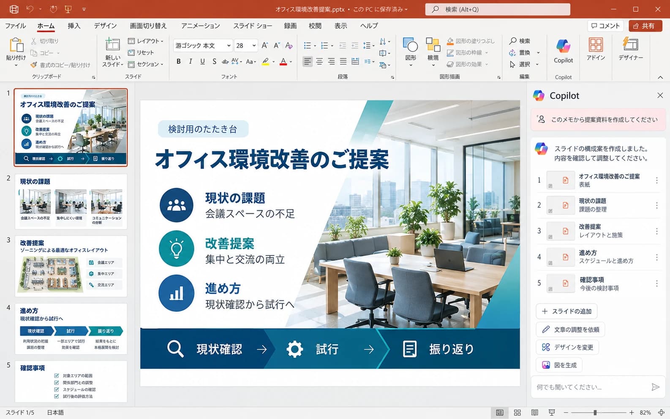Image resolution: width=670 pixels, height=419 pixels.
Task: Toggle left text alignment
Action: click(308, 62)
